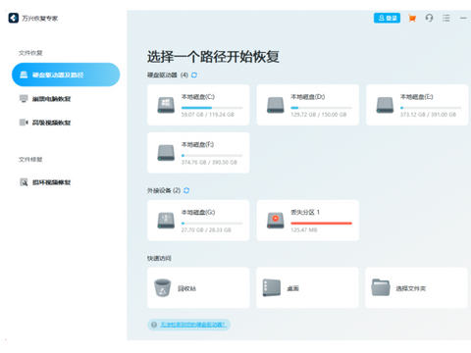Click the 快速访问 section heading
The image size is (471, 353).
coord(159,258)
